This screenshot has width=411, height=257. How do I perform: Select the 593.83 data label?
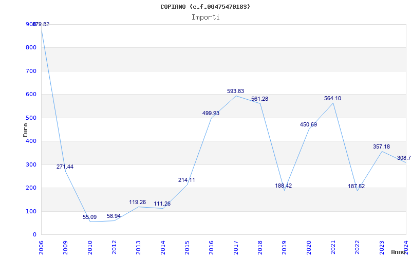click(x=235, y=91)
